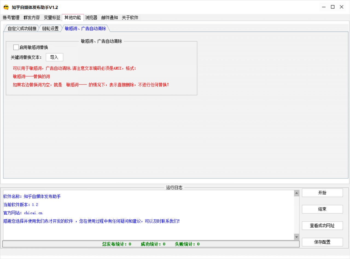350x259 pixels.
Task: Click the 关键词替换文本 label
Action: coord(26,57)
